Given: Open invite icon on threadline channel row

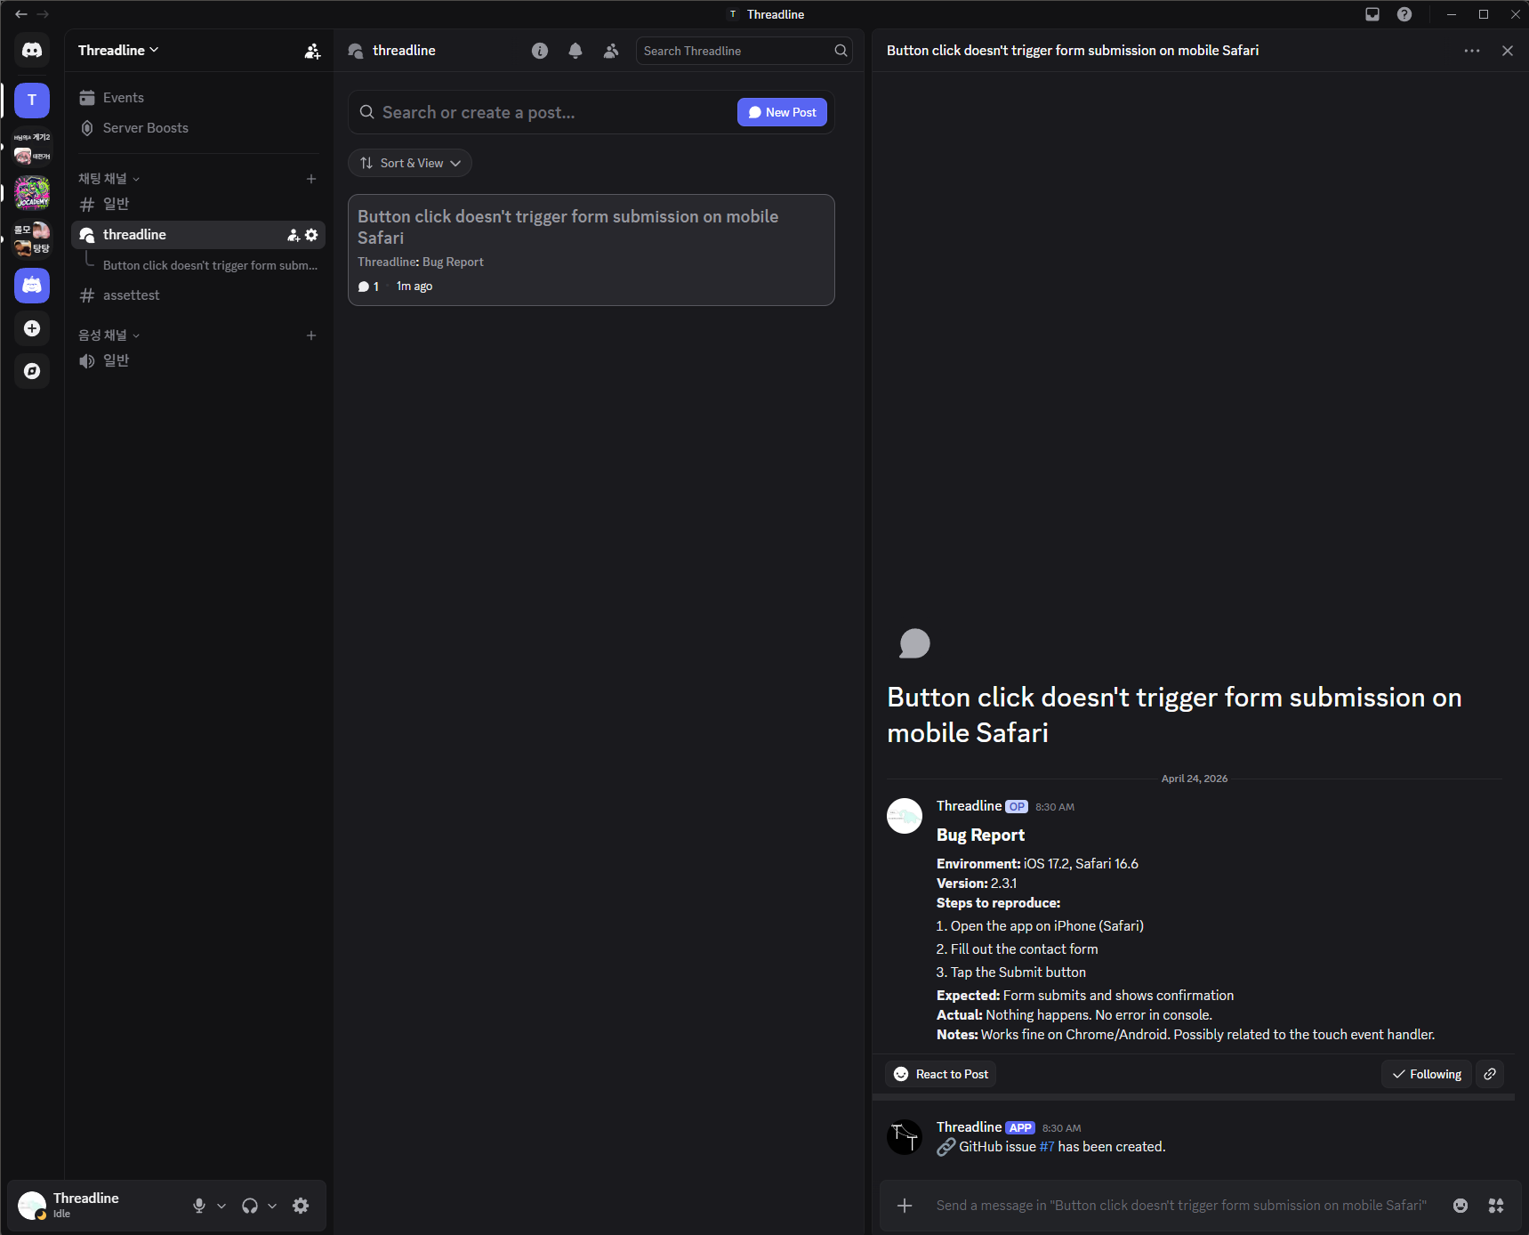Looking at the screenshot, I should (x=294, y=235).
